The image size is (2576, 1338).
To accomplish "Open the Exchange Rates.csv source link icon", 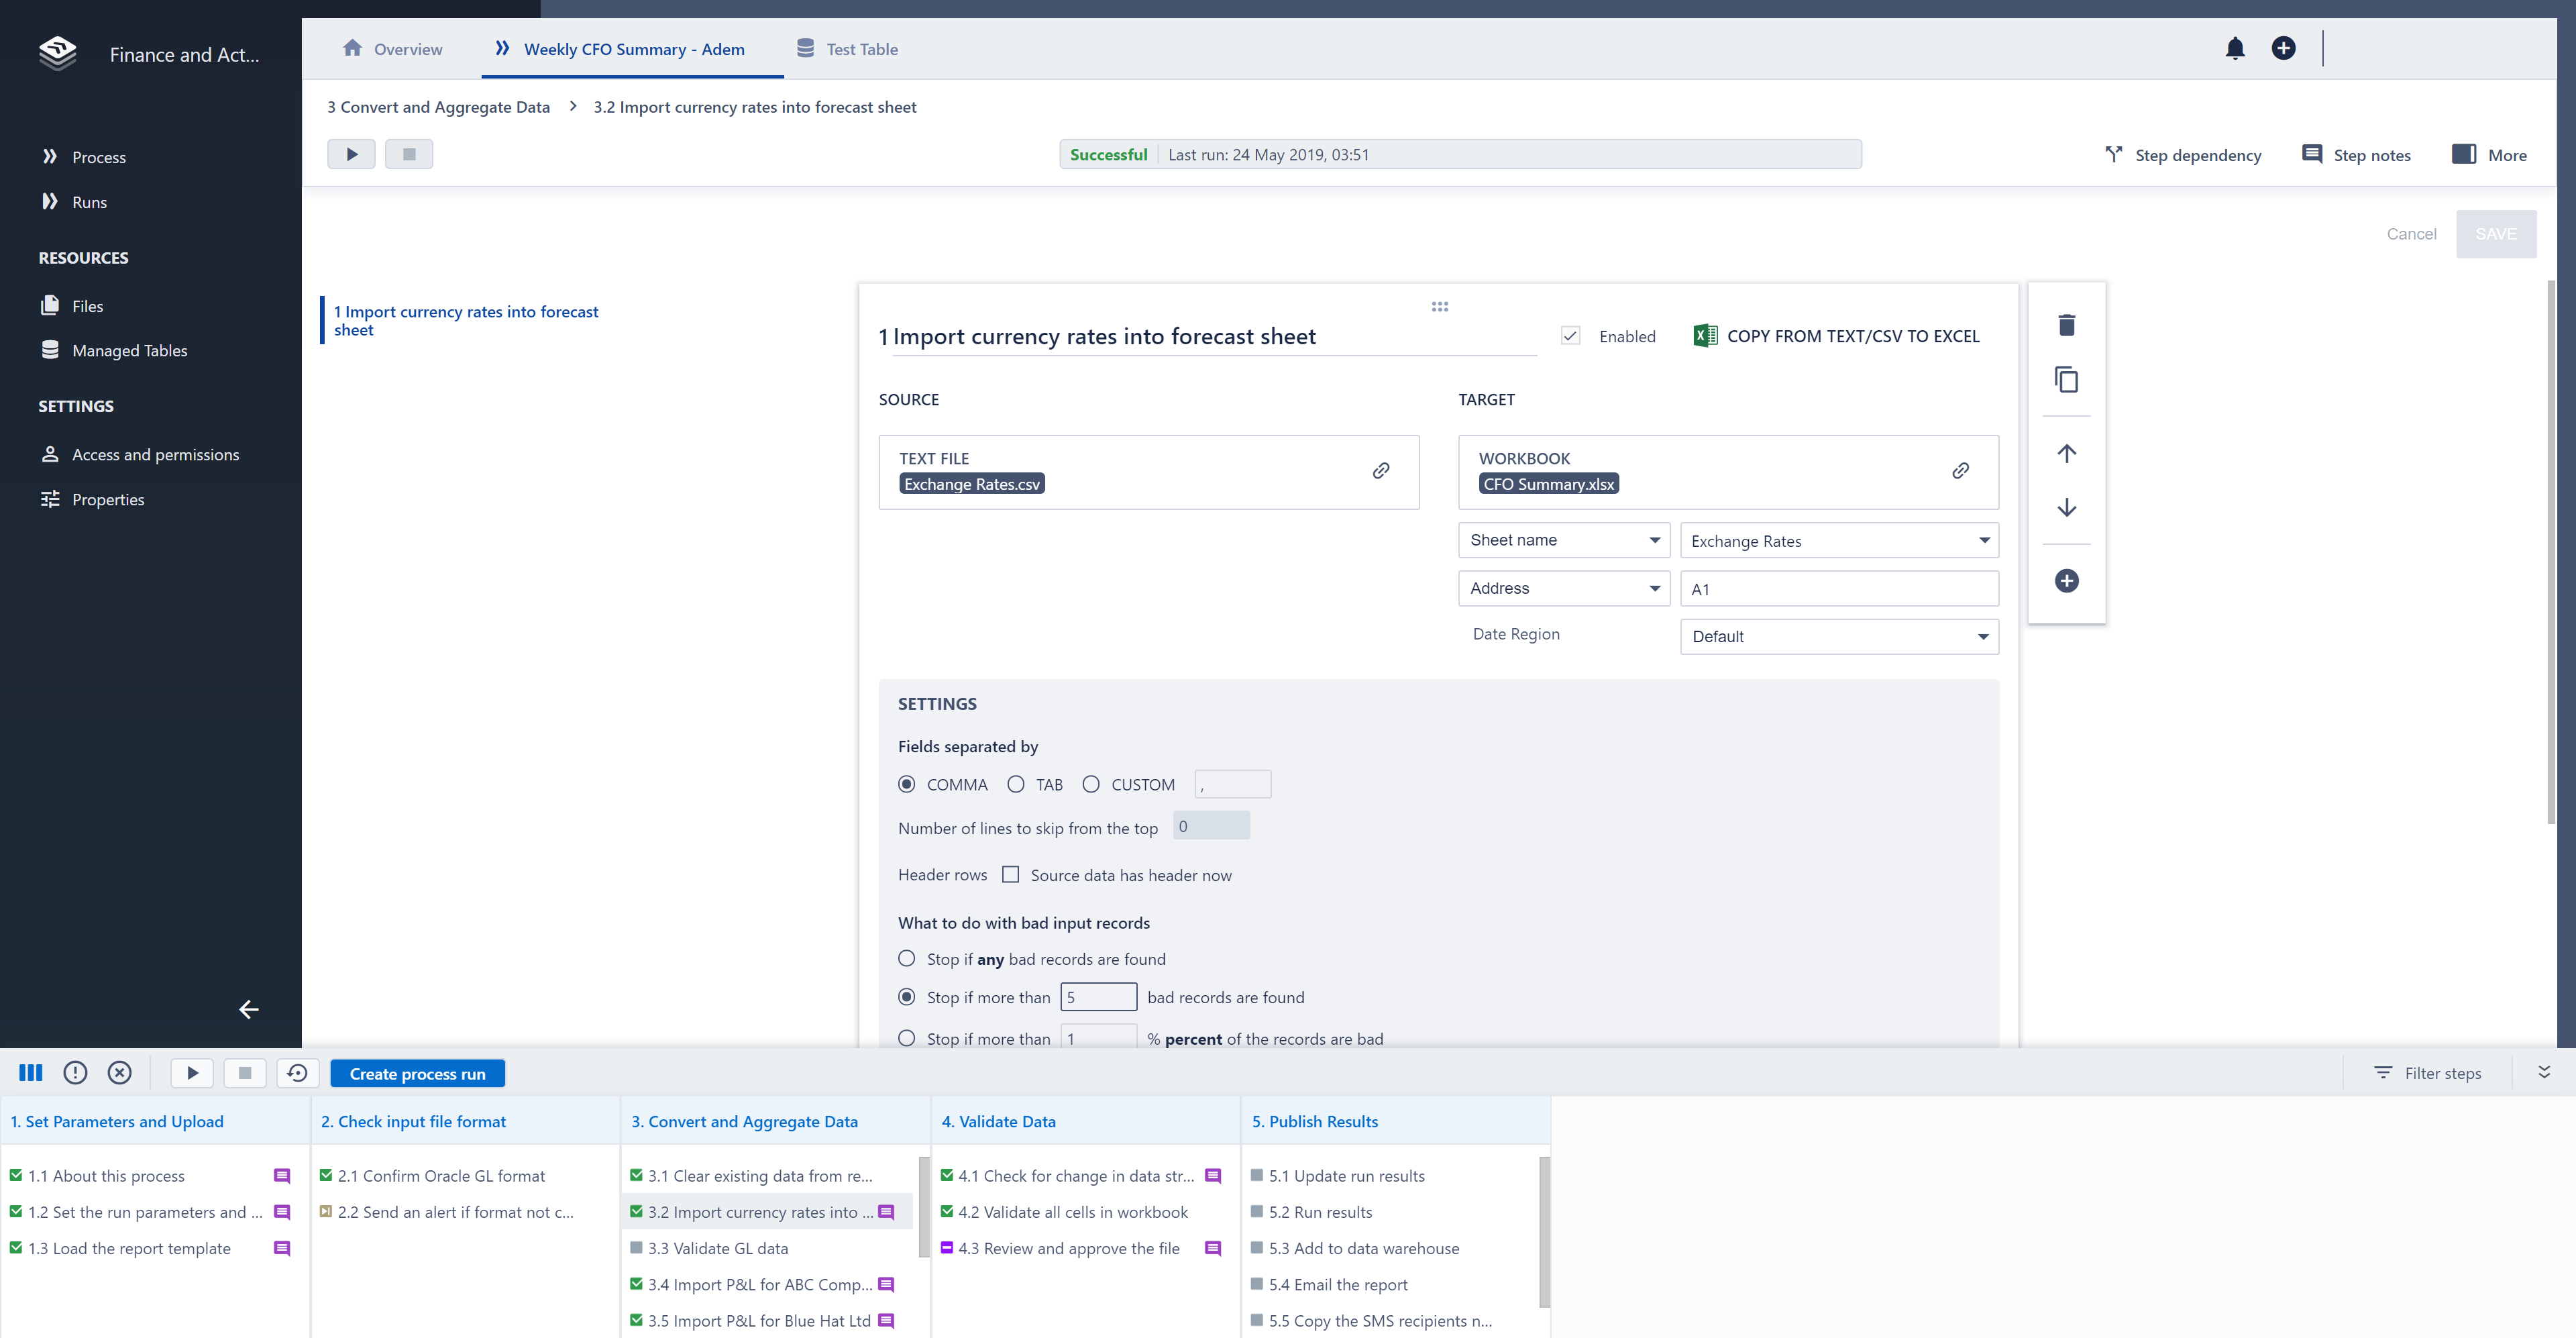I will pos(1381,470).
